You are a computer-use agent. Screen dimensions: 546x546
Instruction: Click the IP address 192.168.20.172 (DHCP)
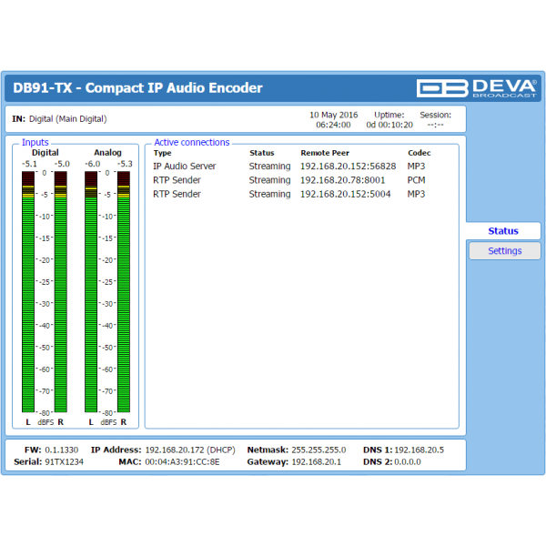pos(190,450)
